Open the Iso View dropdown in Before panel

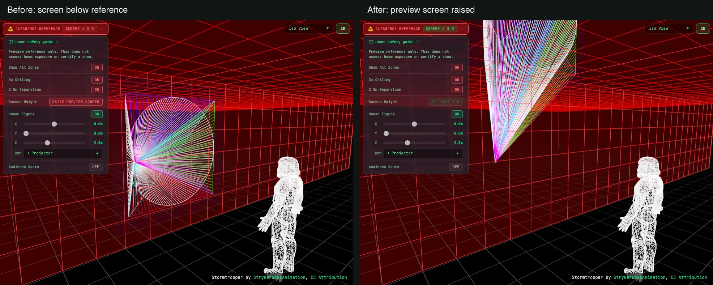tap(309, 29)
